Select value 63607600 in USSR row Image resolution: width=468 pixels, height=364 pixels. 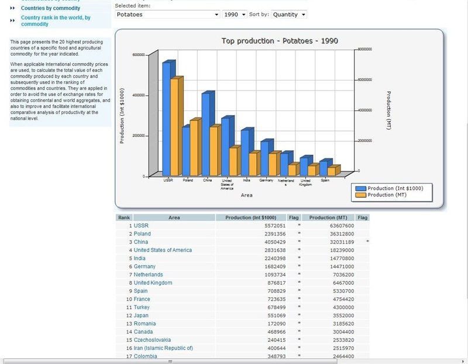tap(342, 226)
